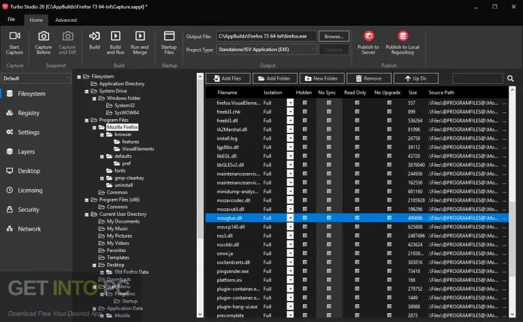Screen dimensions: 523x322
Task: Create a New Folder
Action: (322, 78)
